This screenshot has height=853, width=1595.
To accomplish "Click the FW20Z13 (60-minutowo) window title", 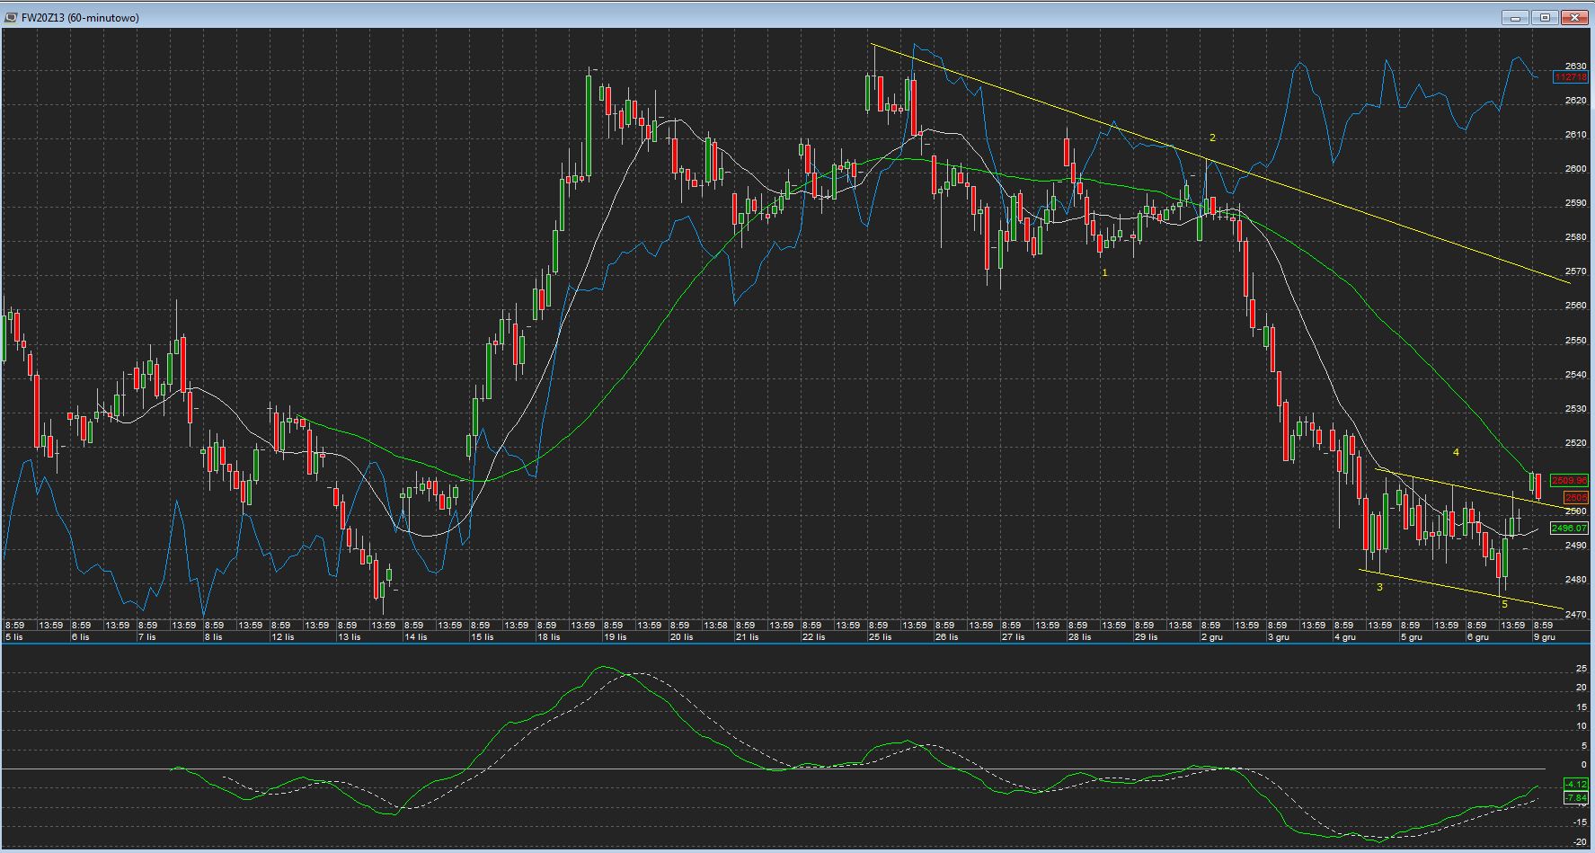I will coord(80,17).
